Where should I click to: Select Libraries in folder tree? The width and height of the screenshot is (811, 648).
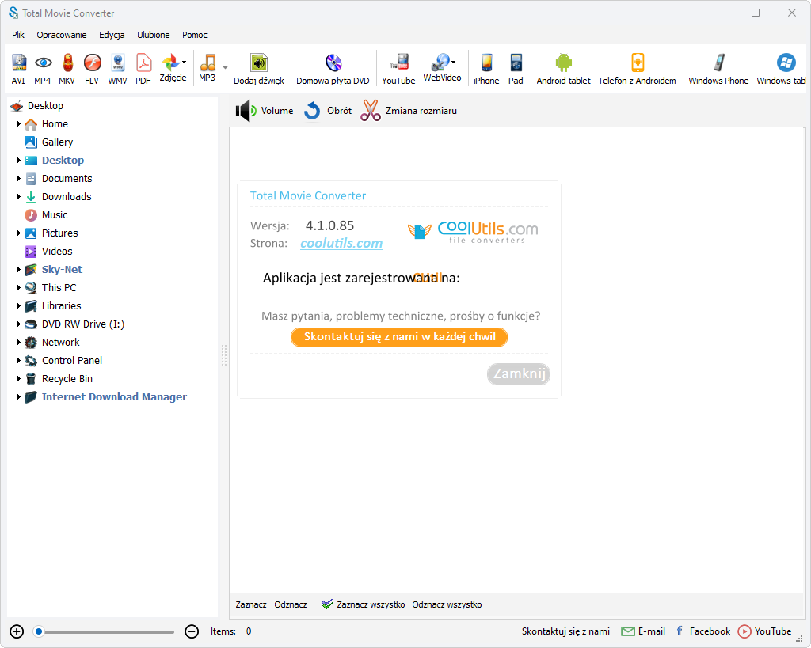[x=53, y=306]
